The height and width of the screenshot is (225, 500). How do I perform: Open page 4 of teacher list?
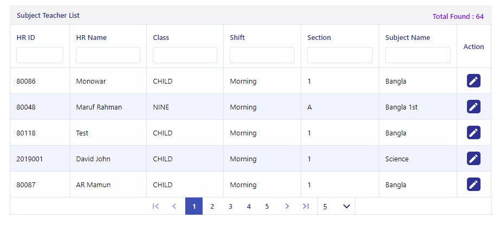[249, 207]
